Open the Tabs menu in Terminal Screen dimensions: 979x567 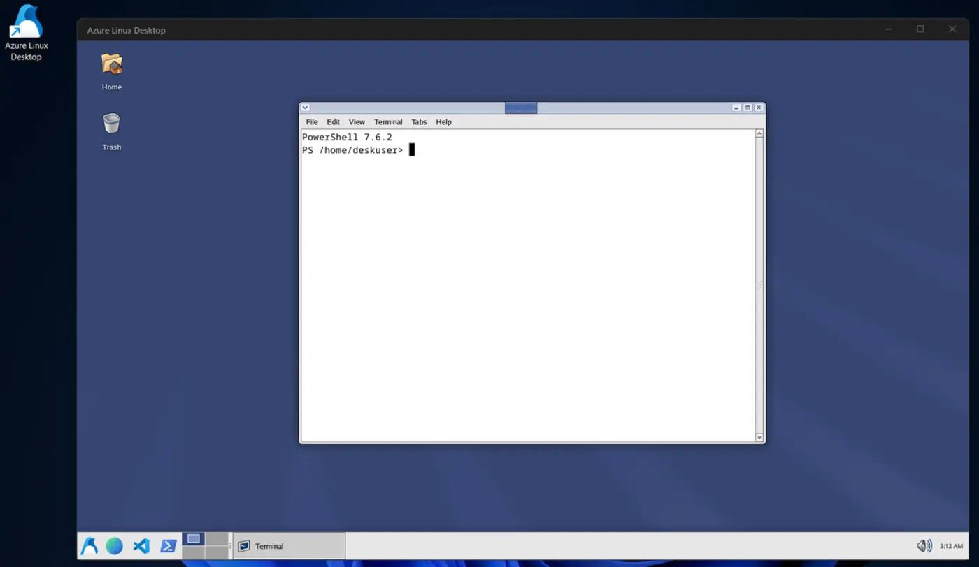(419, 121)
